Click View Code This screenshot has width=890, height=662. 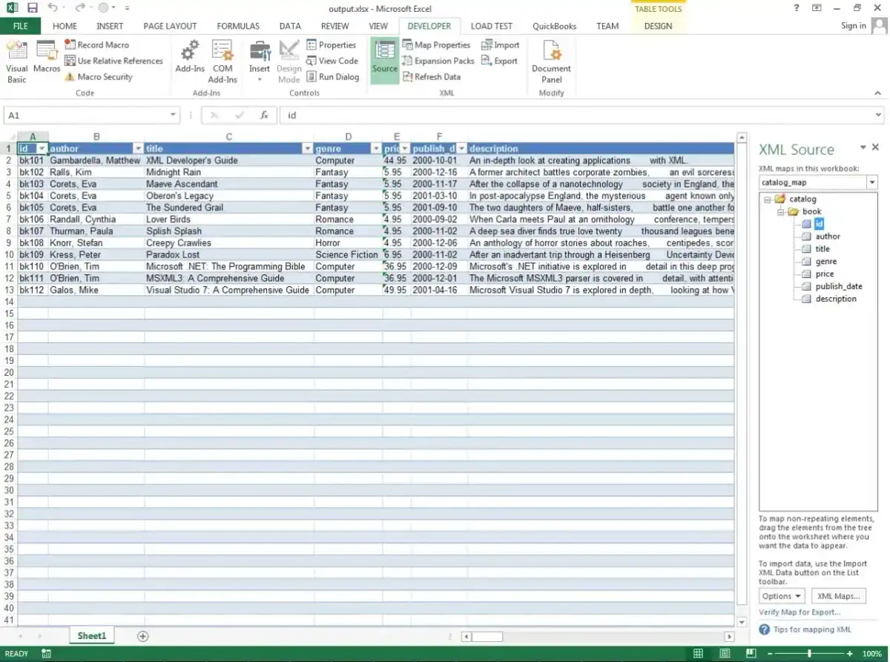(x=332, y=61)
